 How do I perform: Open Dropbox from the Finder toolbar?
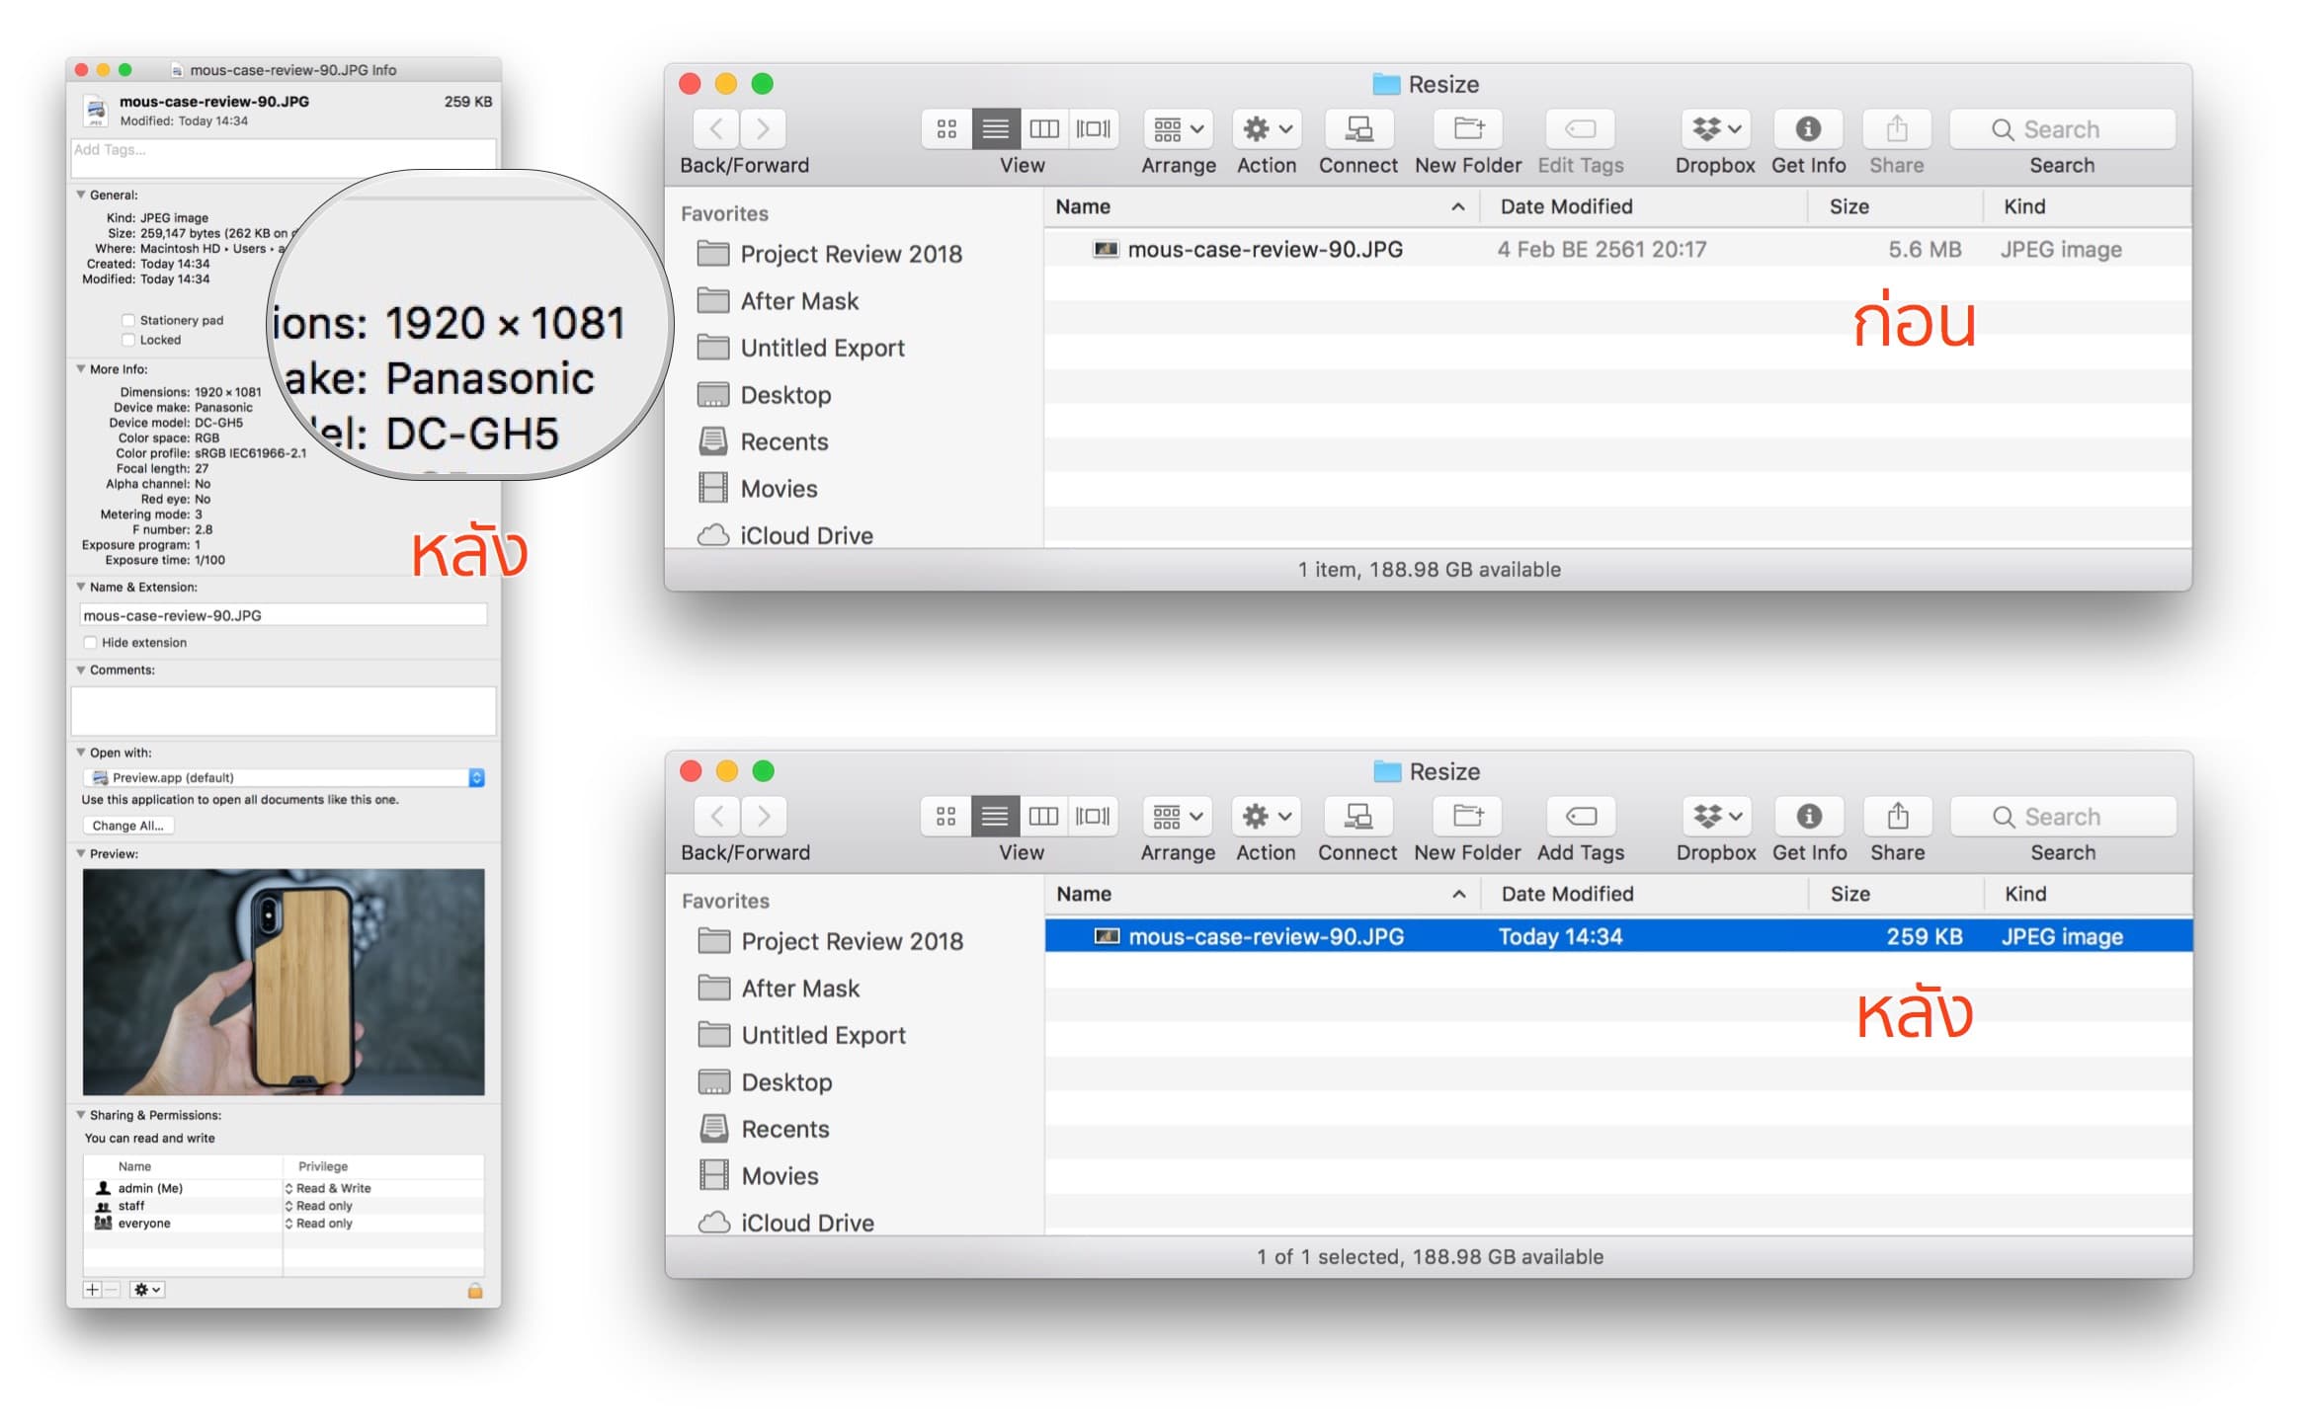[x=1714, y=128]
